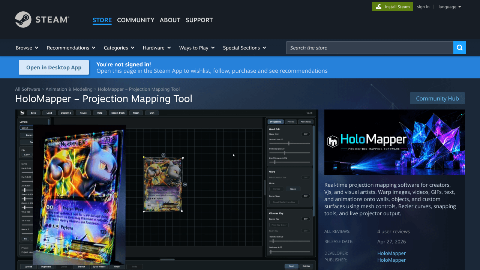Open the language dropdown
480x270 pixels.
tap(450, 7)
